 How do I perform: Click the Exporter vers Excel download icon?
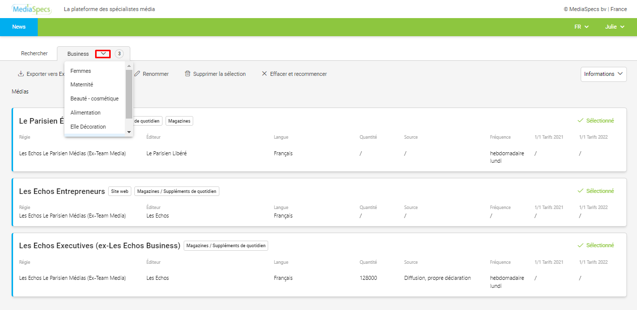(x=21, y=74)
